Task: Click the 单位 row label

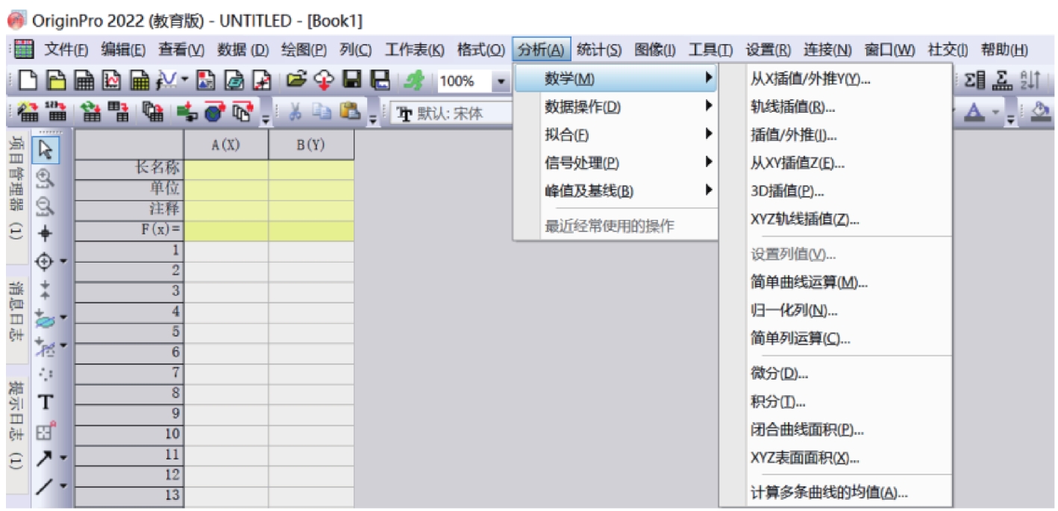Action: click(129, 189)
